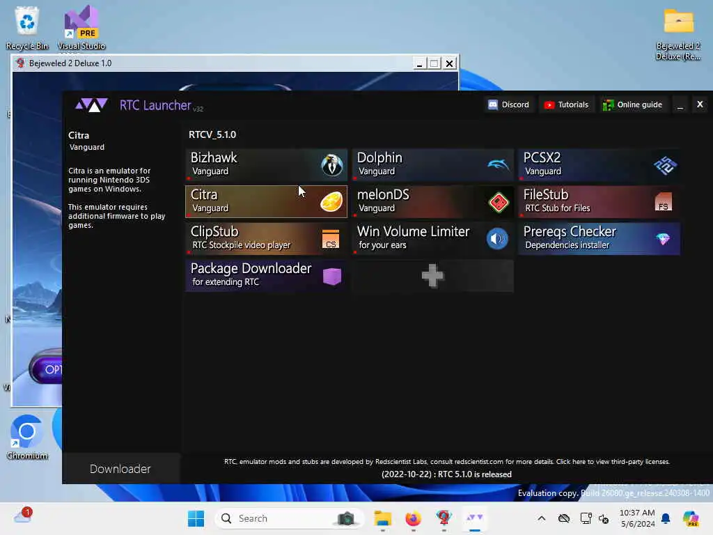713x535 pixels.
Task: Launch the Dolphin Vanguard tile
Action: (x=433, y=164)
